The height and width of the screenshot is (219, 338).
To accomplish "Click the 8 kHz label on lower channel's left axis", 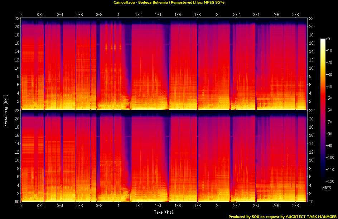I will point(18,169).
